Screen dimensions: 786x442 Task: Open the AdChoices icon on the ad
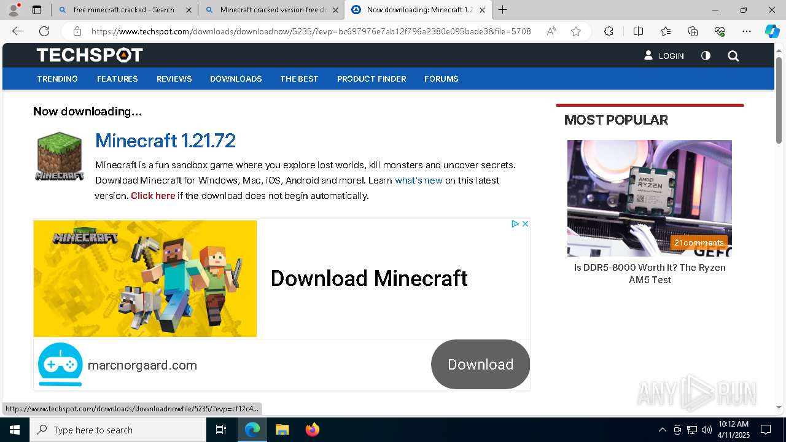(516, 224)
